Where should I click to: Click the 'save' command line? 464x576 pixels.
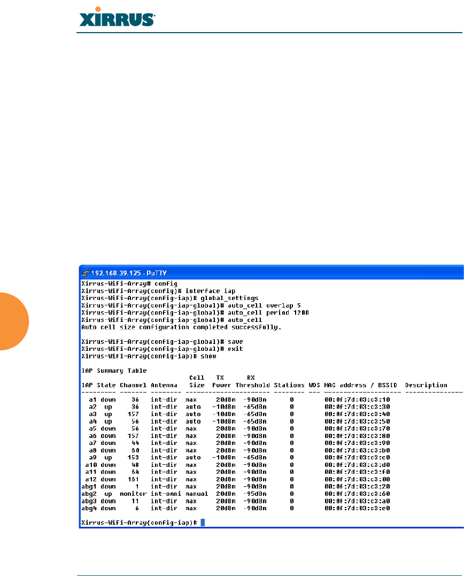click(x=163, y=342)
